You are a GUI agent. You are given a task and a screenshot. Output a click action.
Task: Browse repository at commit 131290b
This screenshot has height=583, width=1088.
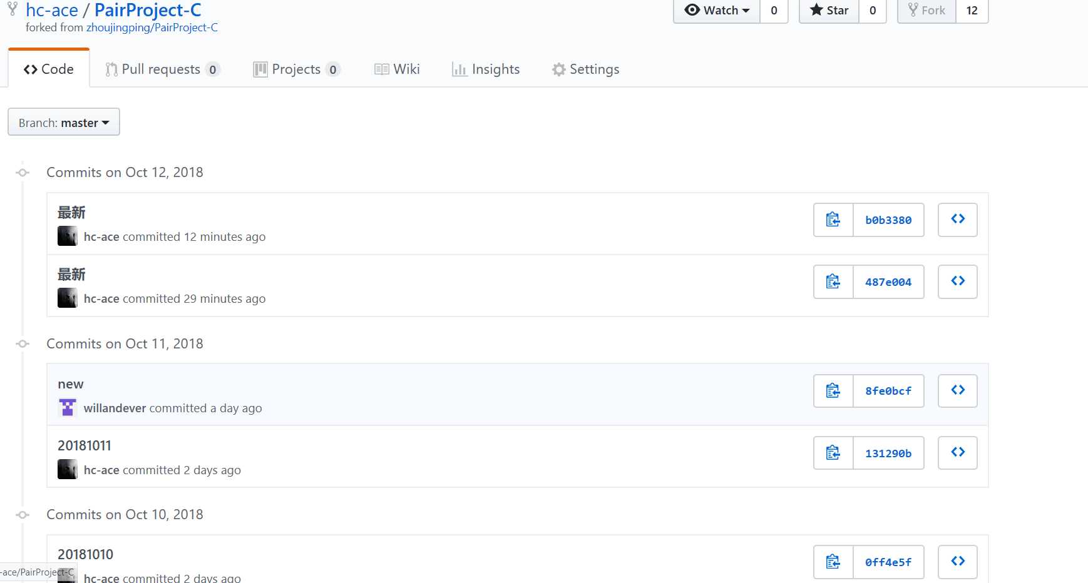(x=958, y=453)
